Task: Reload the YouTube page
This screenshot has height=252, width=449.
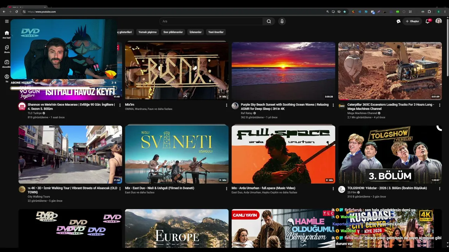Action: [x=16, y=12]
